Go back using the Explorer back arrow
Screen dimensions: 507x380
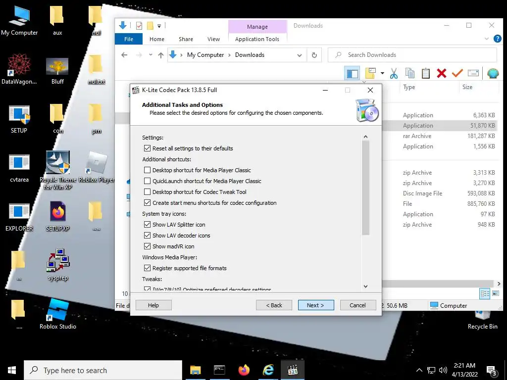(x=124, y=55)
